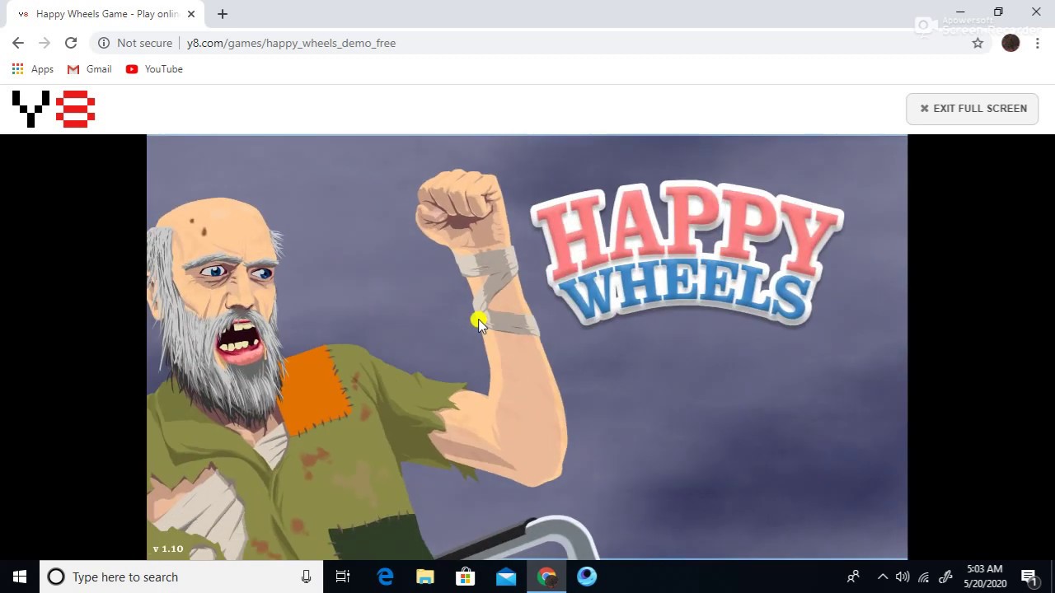1055x593 pixels.
Task: Open Microsoft Store from the taskbar
Action: pyautogui.click(x=466, y=577)
